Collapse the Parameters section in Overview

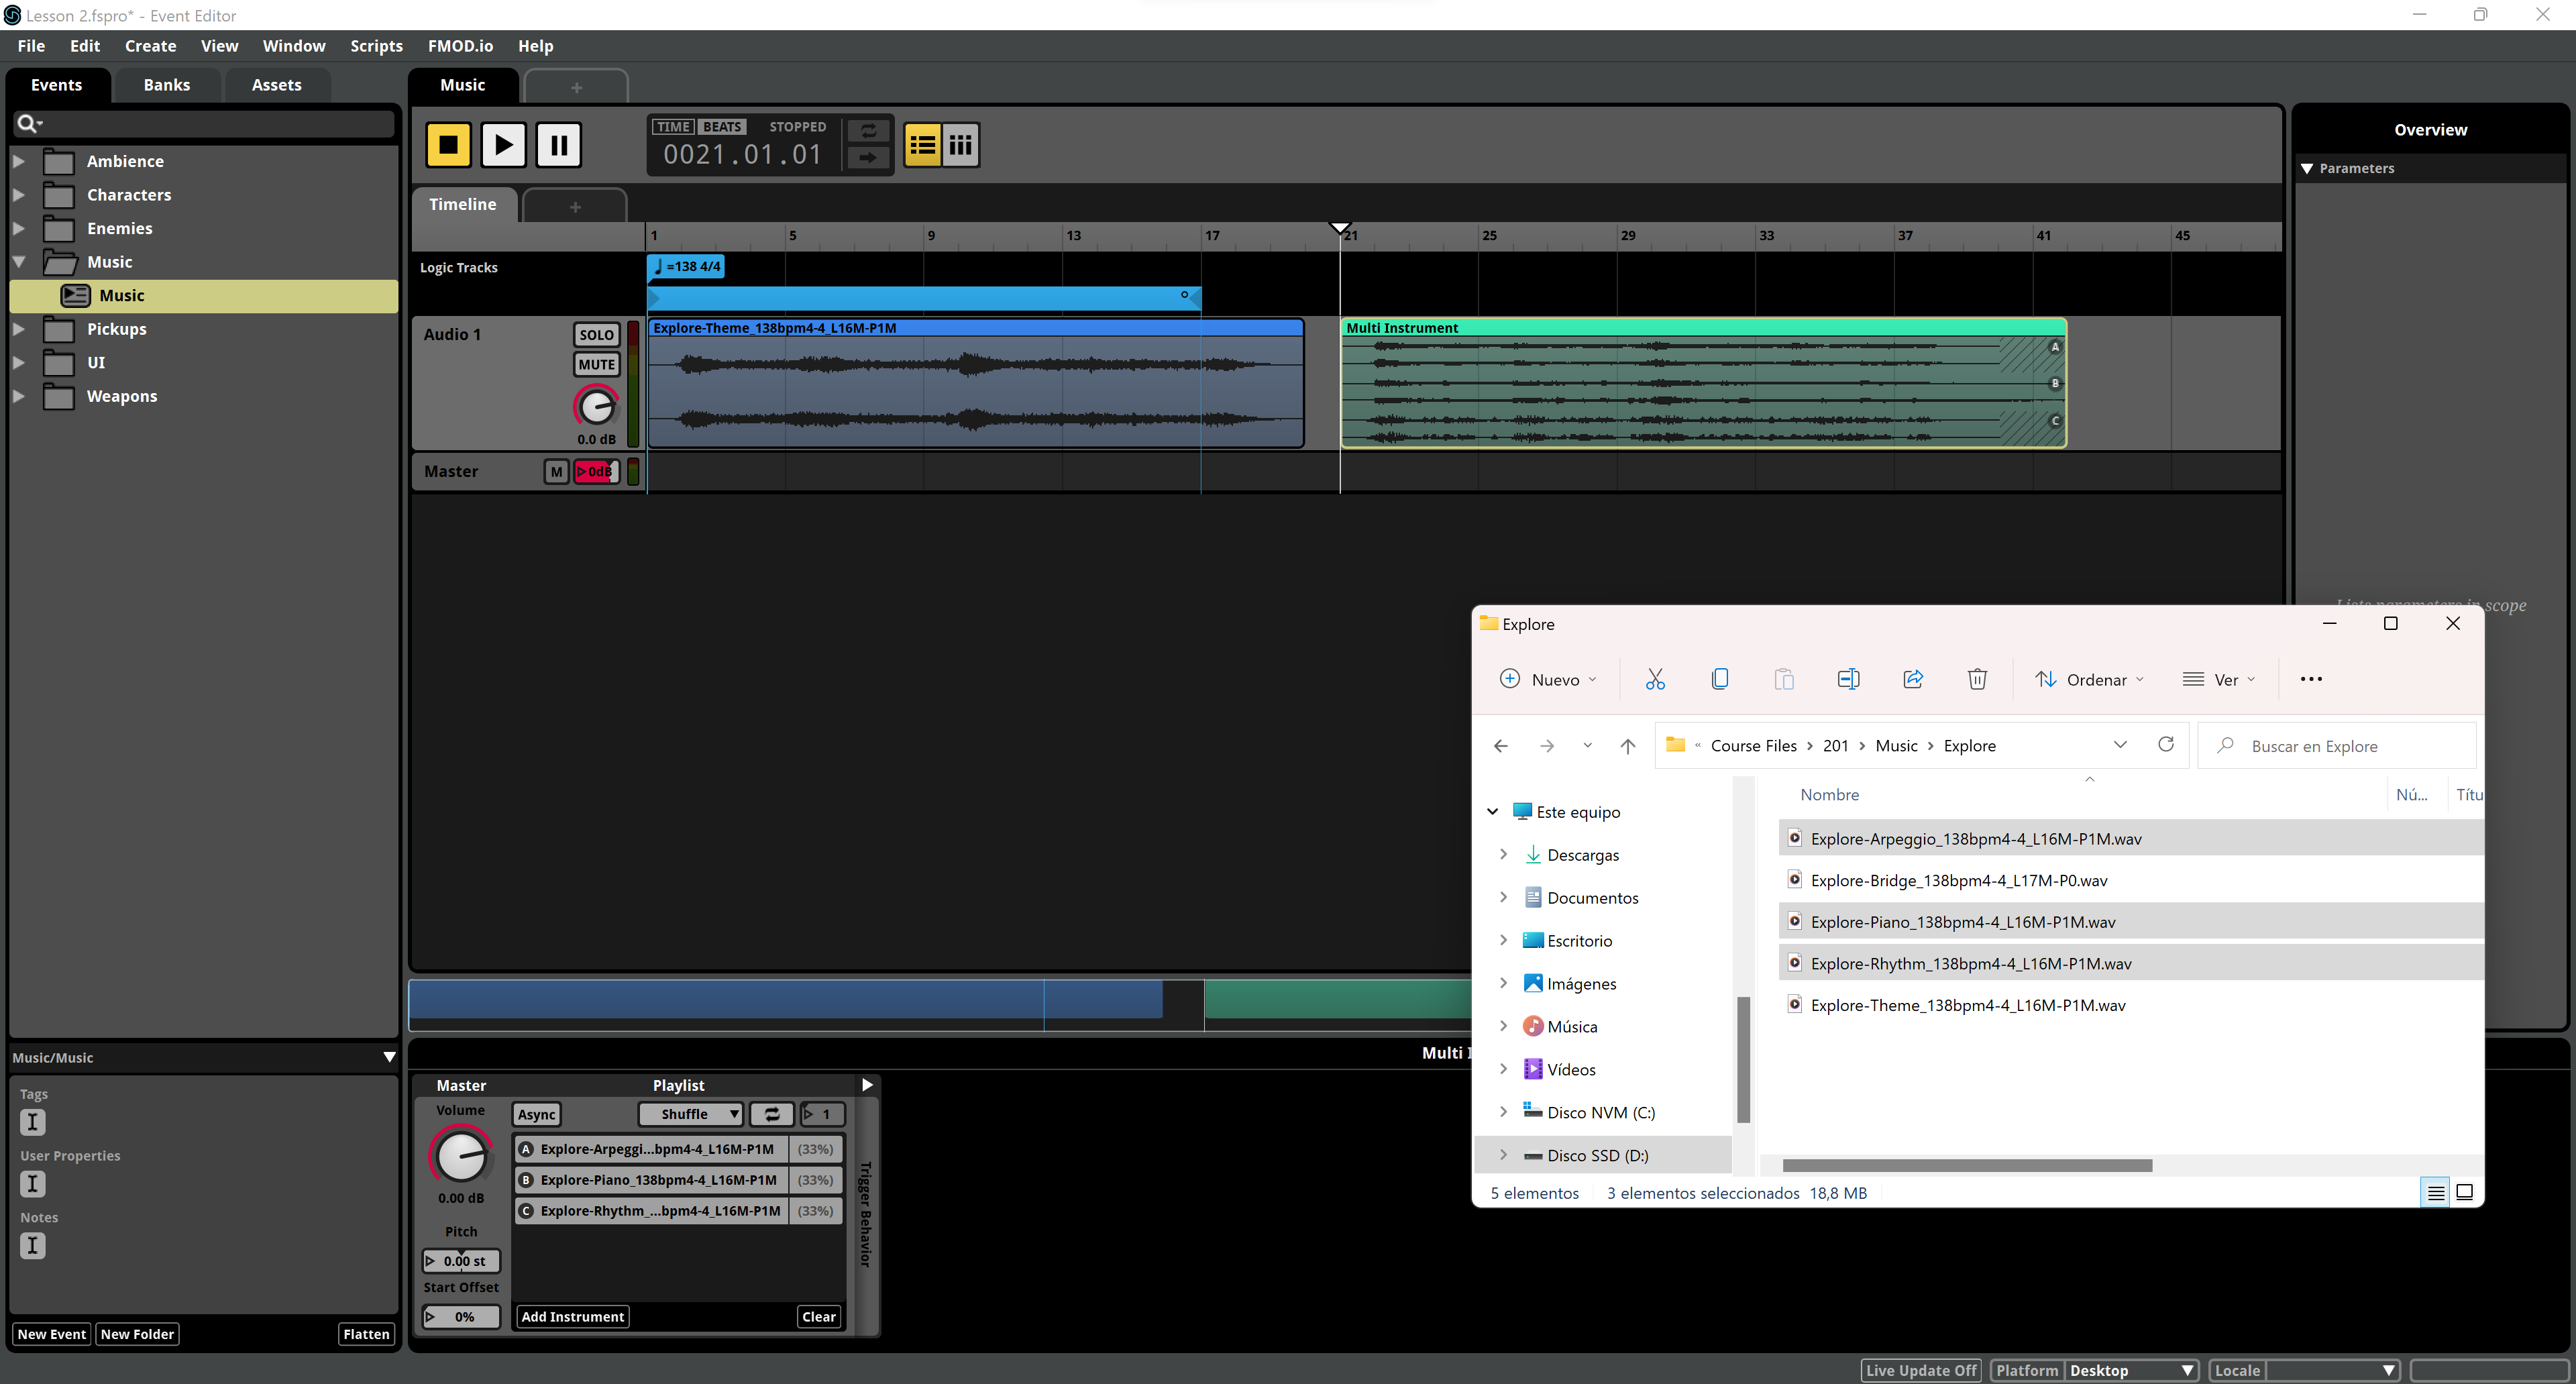pos(2307,168)
